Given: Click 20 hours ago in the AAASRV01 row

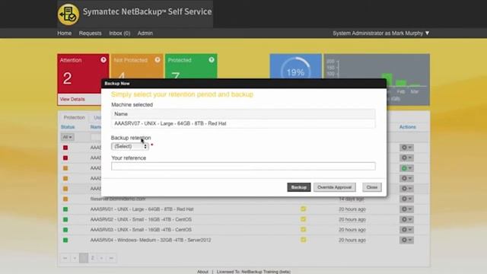Looking at the screenshot, I should 352,209.
